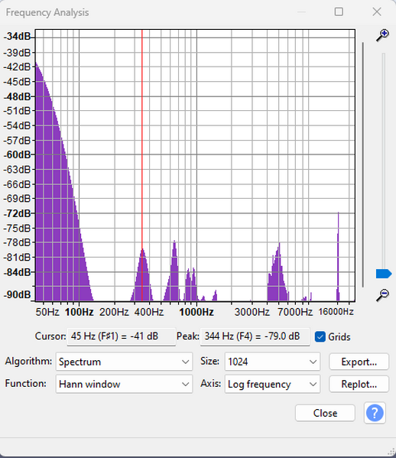Viewport: 396px width, 458px height.
Task: Click the zoom-in magnifier icon
Action: pos(382,36)
